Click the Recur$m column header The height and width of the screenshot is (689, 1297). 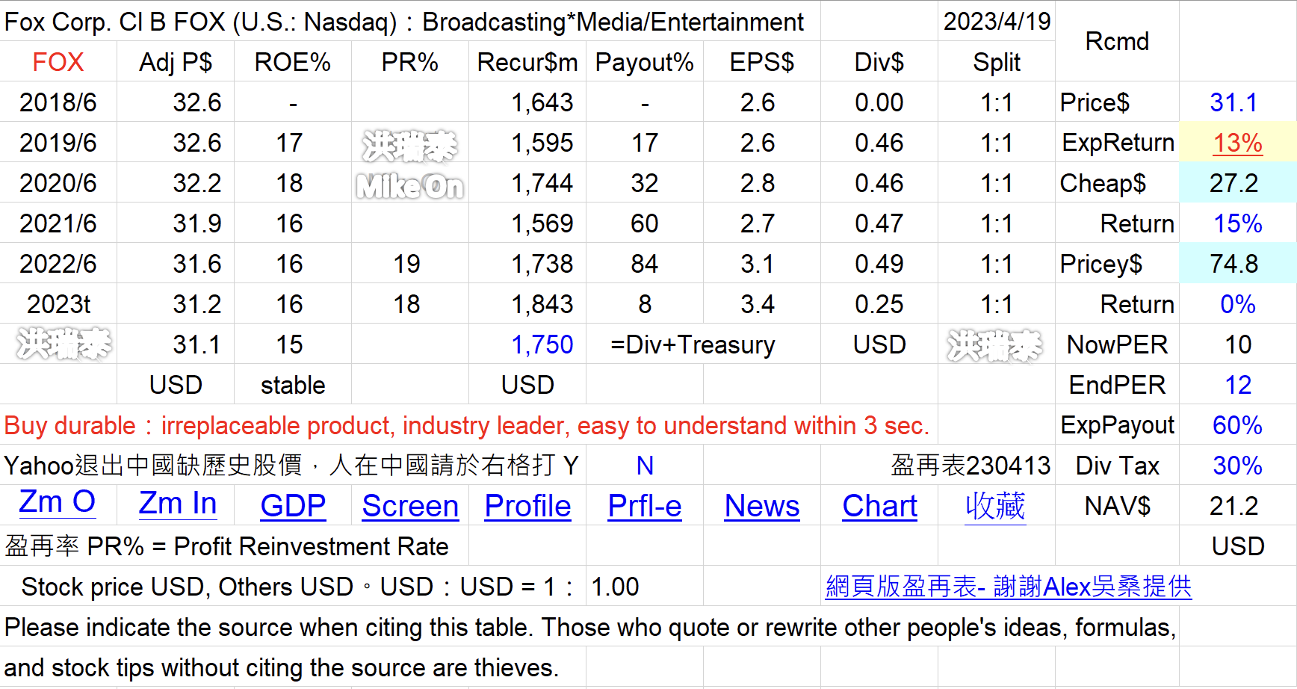tap(527, 62)
